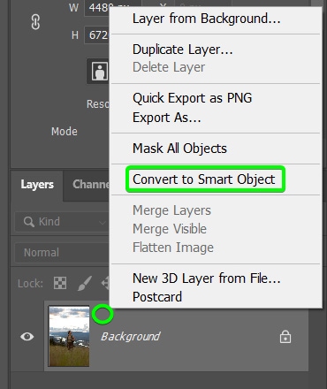This screenshot has height=389, width=327.
Task: Choose Mask All Objects
Action: 179,149
